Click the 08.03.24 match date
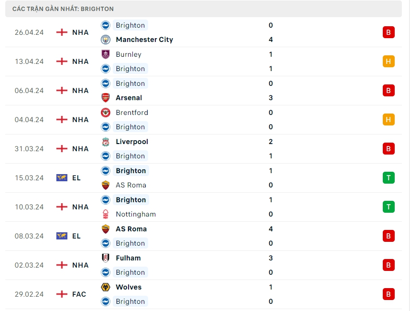This screenshot has width=410, height=311. pyautogui.click(x=29, y=236)
